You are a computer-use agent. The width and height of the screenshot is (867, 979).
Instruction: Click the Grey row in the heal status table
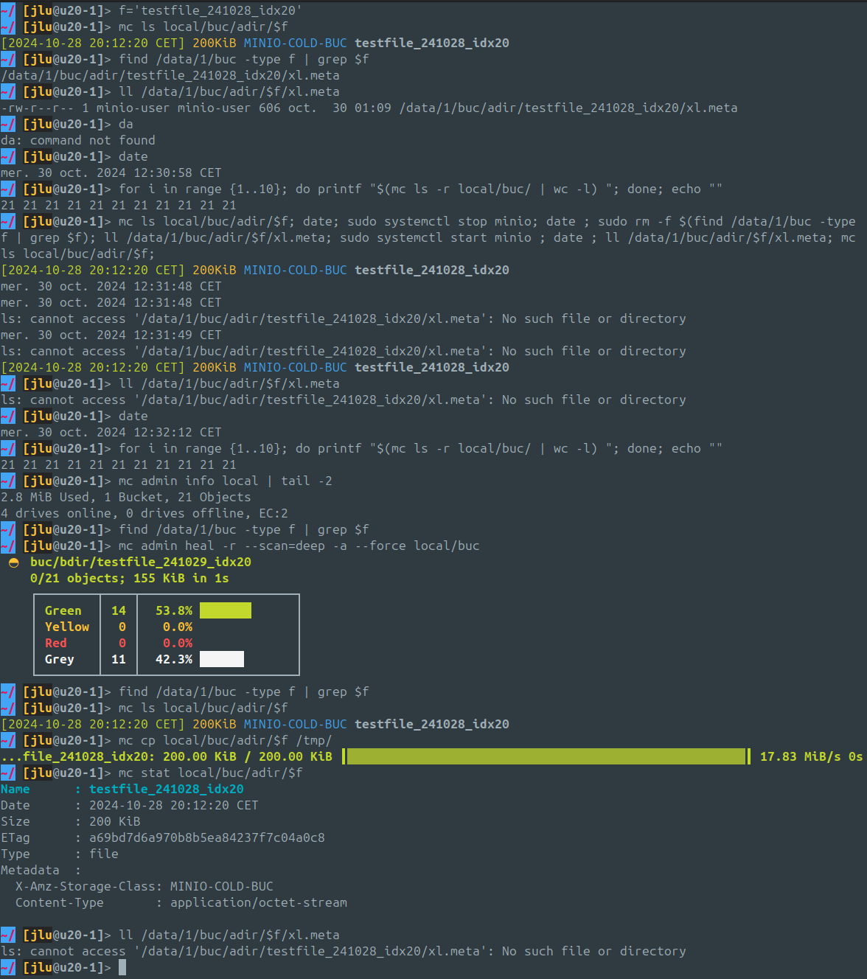[x=58, y=659]
